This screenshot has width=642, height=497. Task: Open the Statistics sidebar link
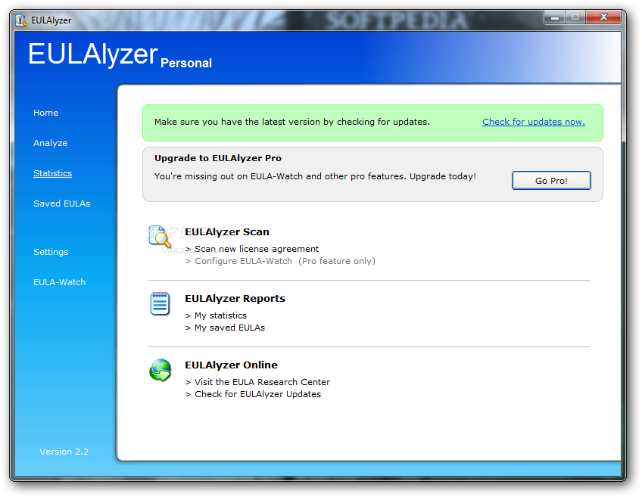52,173
